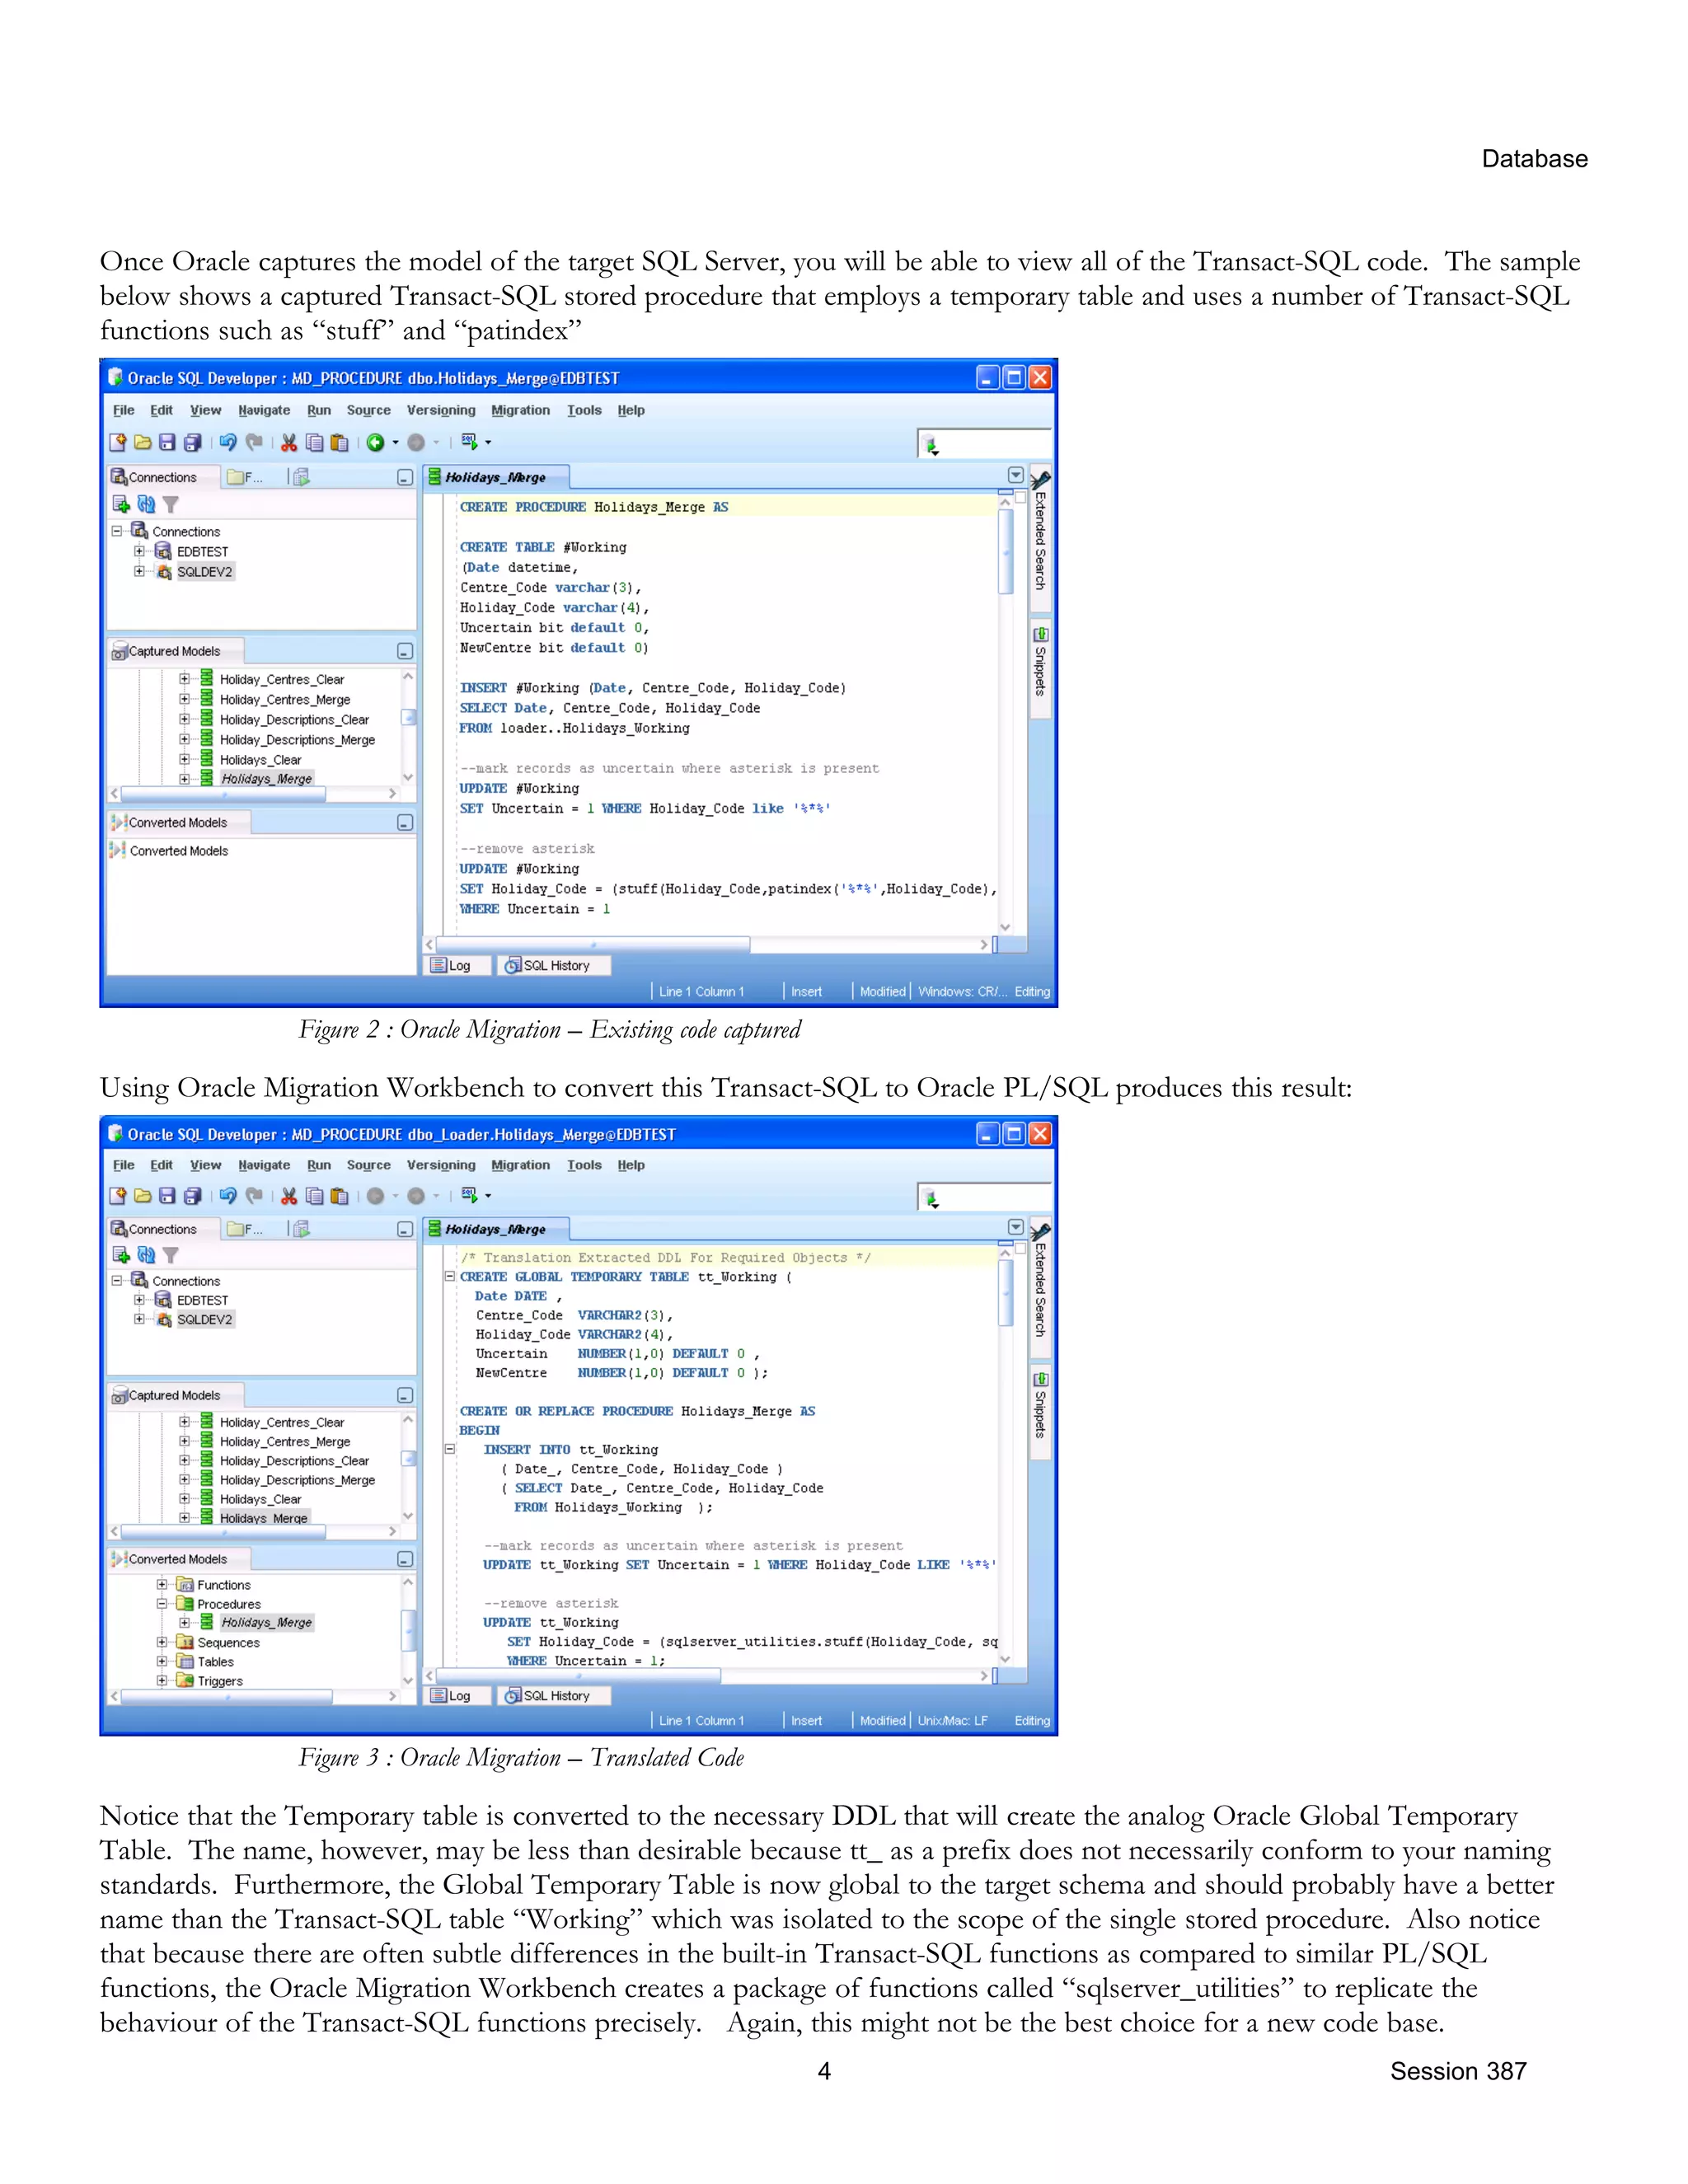1688x2184 pixels.
Task: Click Refresh connections icon in Figure 2 window
Action: [x=146, y=504]
